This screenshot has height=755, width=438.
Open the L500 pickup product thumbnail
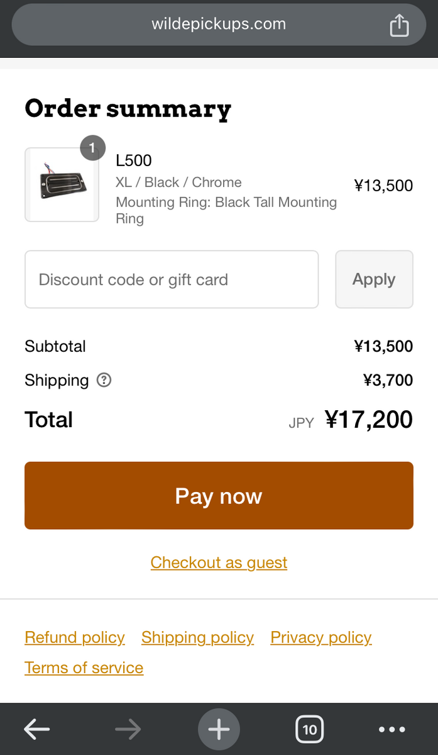(x=62, y=185)
